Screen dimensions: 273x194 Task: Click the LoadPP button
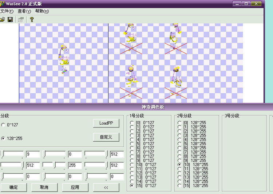tap(106, 123)
